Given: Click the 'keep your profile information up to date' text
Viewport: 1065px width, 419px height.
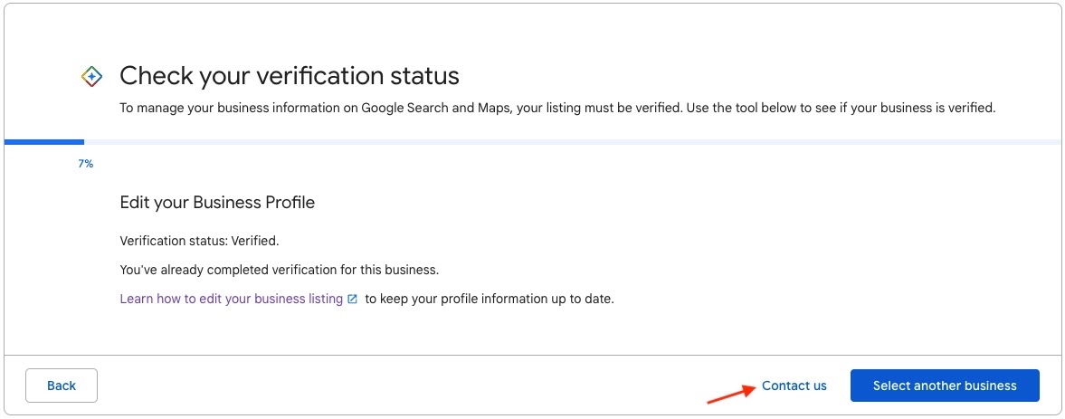Looking at the screenshot, I should click(490, 299).
